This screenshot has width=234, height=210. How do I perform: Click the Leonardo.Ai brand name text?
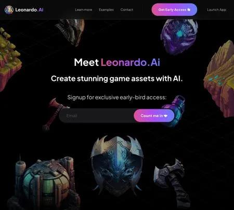(29, 10)
